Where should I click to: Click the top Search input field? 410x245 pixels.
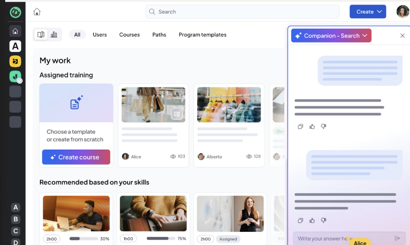242,12
